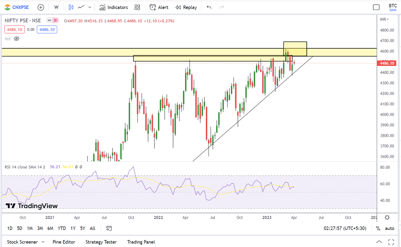Click the BTC Save layout button
The image size is (401, 247).
click(393, 7)
